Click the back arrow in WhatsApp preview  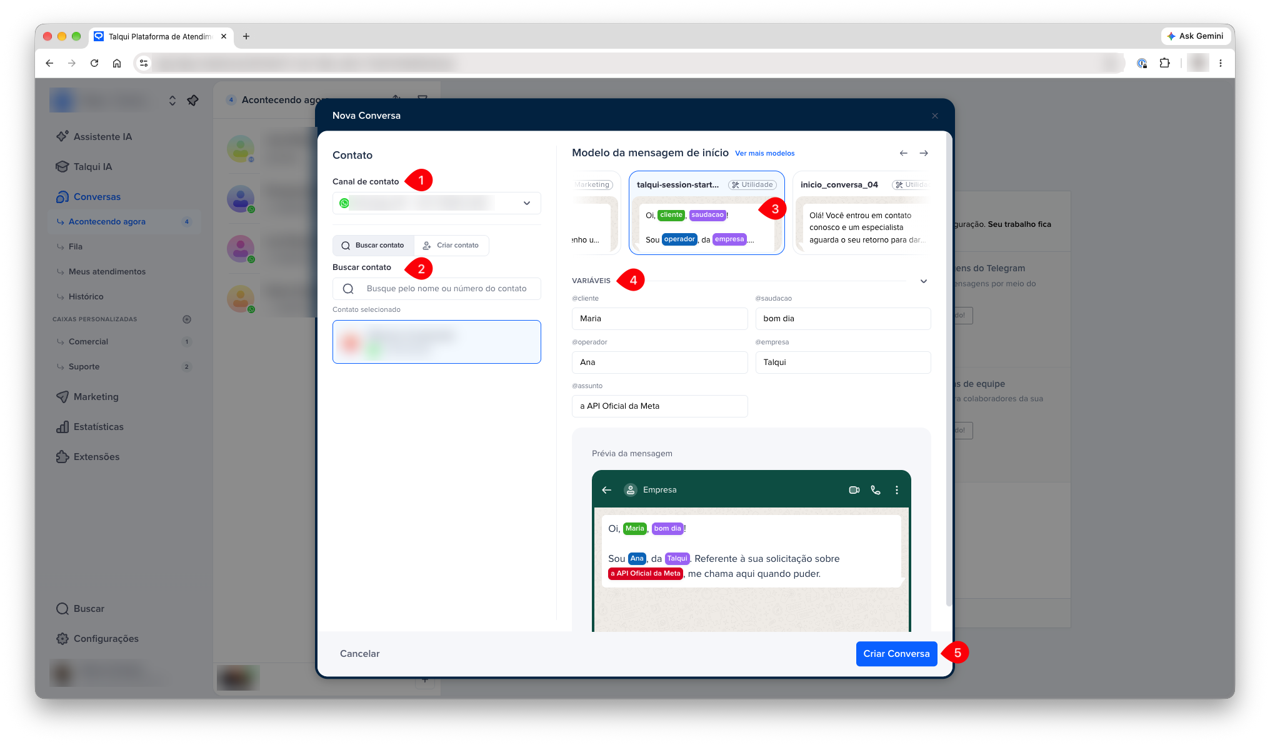click(606, 490)
